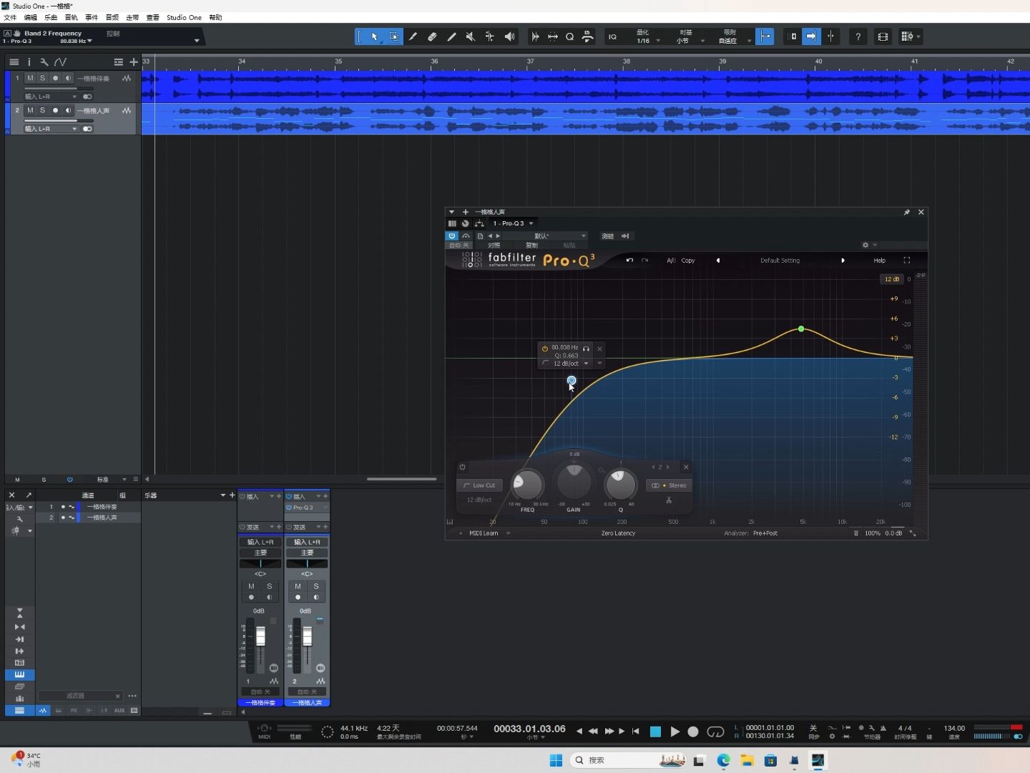Click the 复制 button in plugin header
Viewport: 1030px width, 773px height.
[531, 245]
